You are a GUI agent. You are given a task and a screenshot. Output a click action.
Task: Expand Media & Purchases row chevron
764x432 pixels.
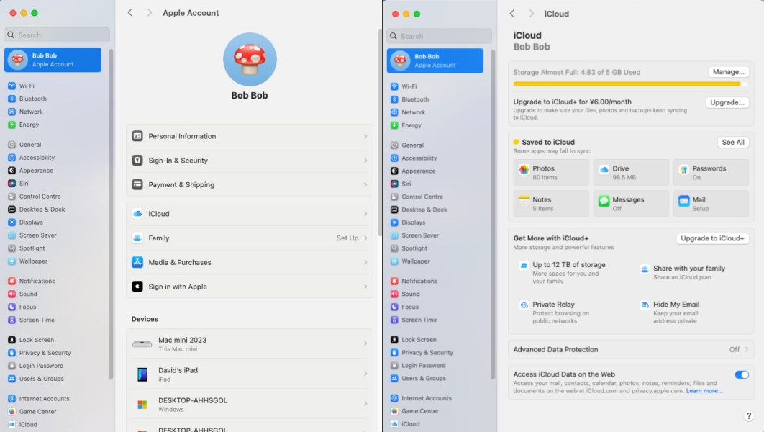pos(365,262)
